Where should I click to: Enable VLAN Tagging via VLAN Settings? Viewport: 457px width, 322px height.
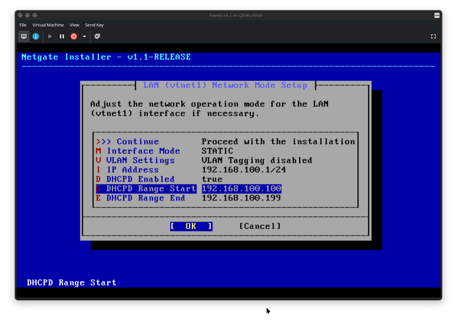(140, 160)
